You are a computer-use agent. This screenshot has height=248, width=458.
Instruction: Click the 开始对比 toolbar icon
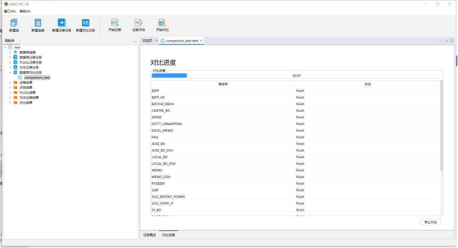pos(162,23)
